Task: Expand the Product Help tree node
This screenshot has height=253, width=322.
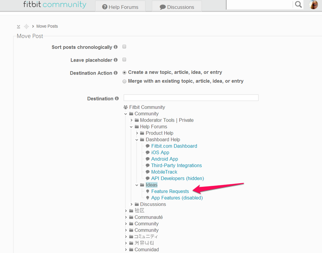Action: 137,133
